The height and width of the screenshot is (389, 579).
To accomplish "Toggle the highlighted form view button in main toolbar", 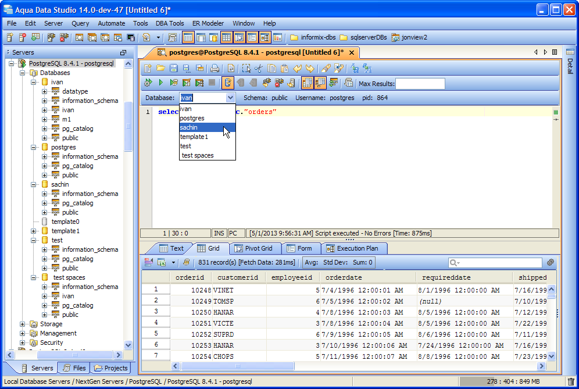I will (252, 37).
